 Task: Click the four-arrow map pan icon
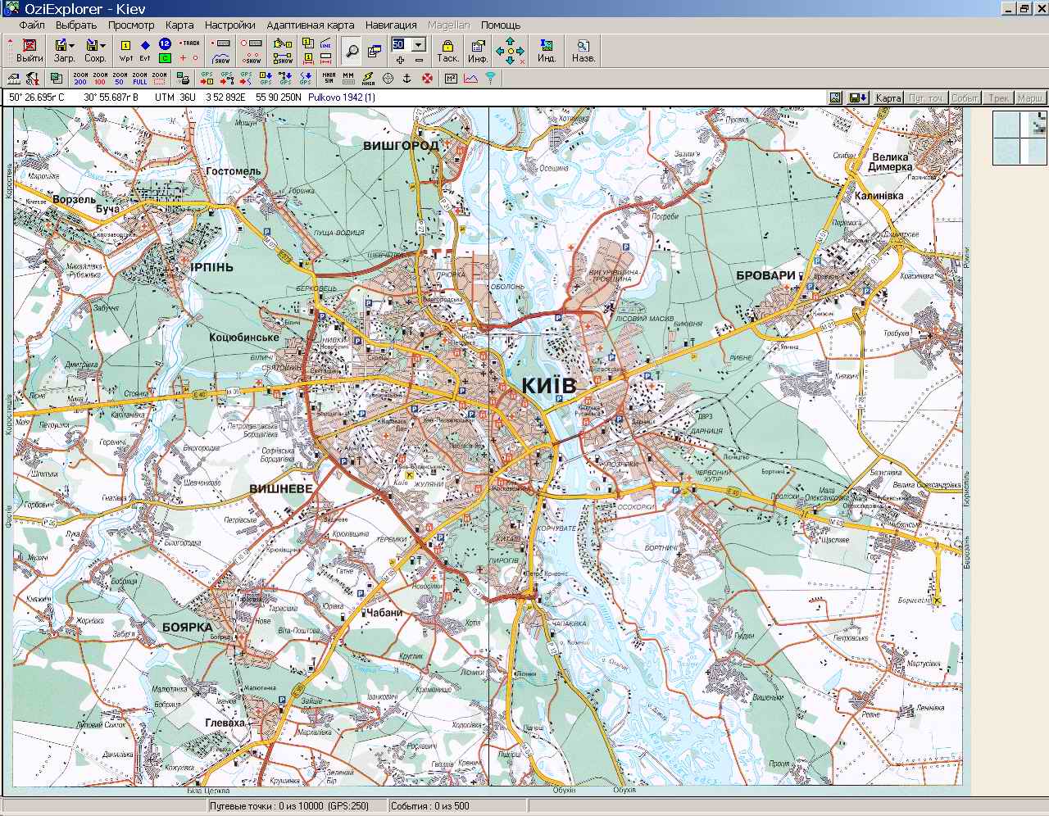coord(511,51)
